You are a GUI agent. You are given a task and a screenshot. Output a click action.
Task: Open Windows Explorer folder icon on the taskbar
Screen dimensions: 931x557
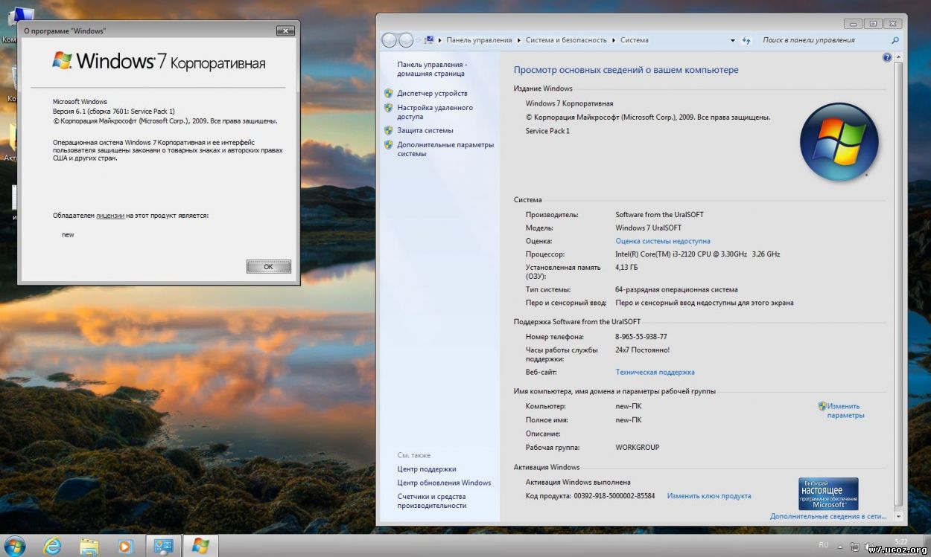coord(89,546)
